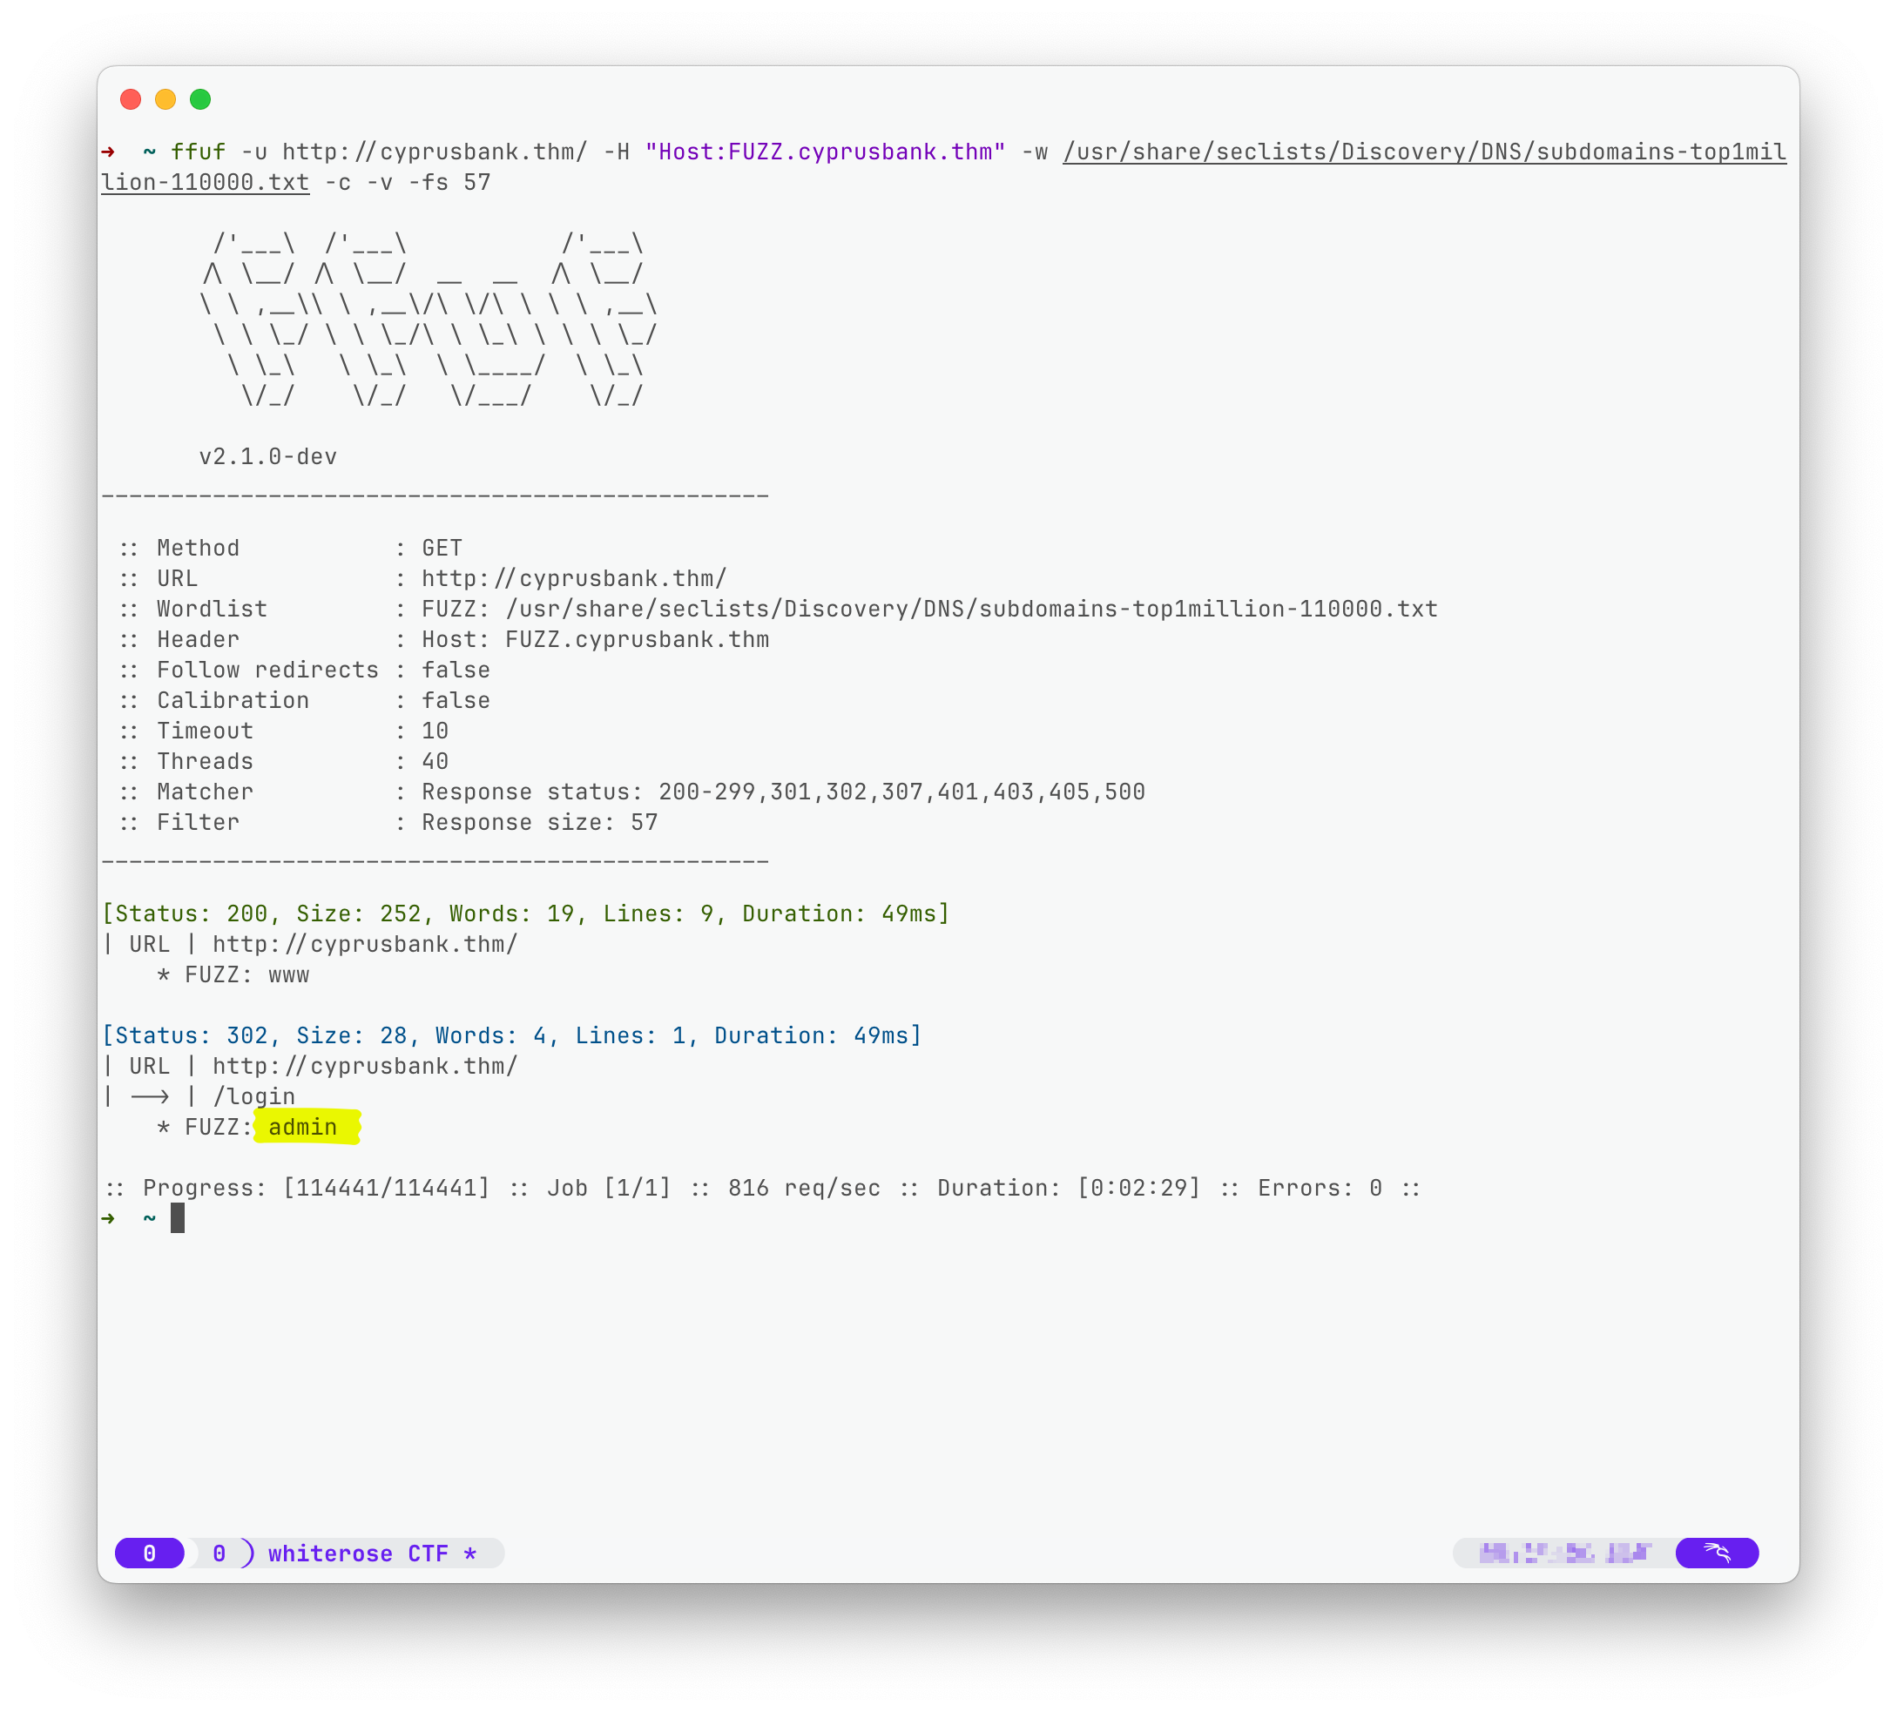This screenshot has height=1712, width=1897.
Task: Click 'http://cyprusbank.thm/' in the command line
Action: [435, 152]
